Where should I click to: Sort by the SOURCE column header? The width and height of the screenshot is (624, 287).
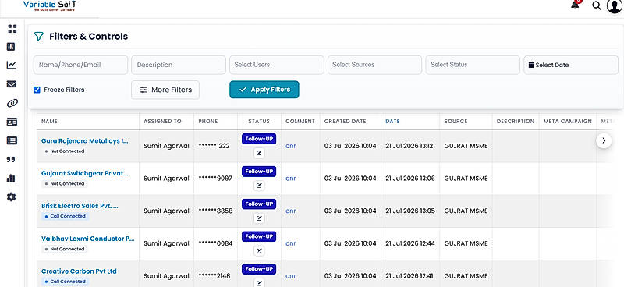[x=456, y=122]
